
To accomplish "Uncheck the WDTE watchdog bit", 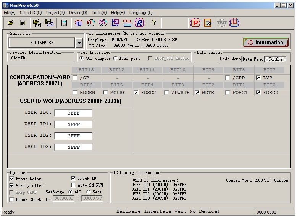I will coord(197,93).
